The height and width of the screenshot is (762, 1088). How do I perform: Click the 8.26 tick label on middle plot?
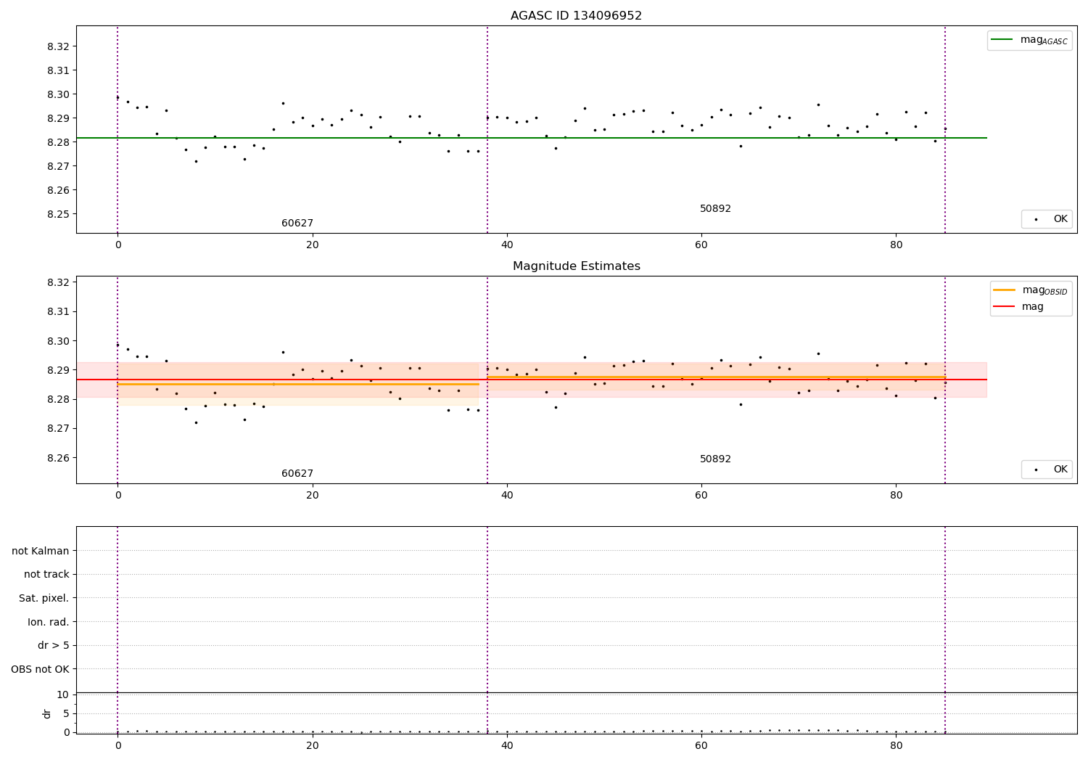[x=58, y=458]
